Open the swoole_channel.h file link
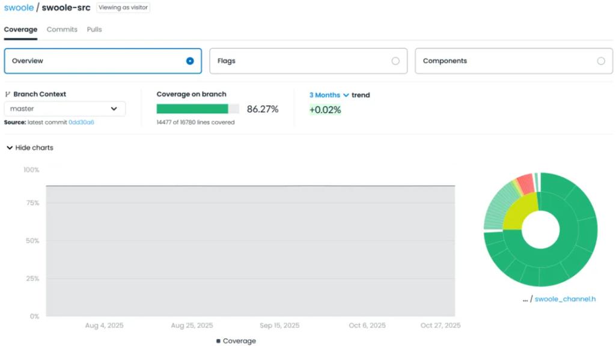 (x=565, y=299)
